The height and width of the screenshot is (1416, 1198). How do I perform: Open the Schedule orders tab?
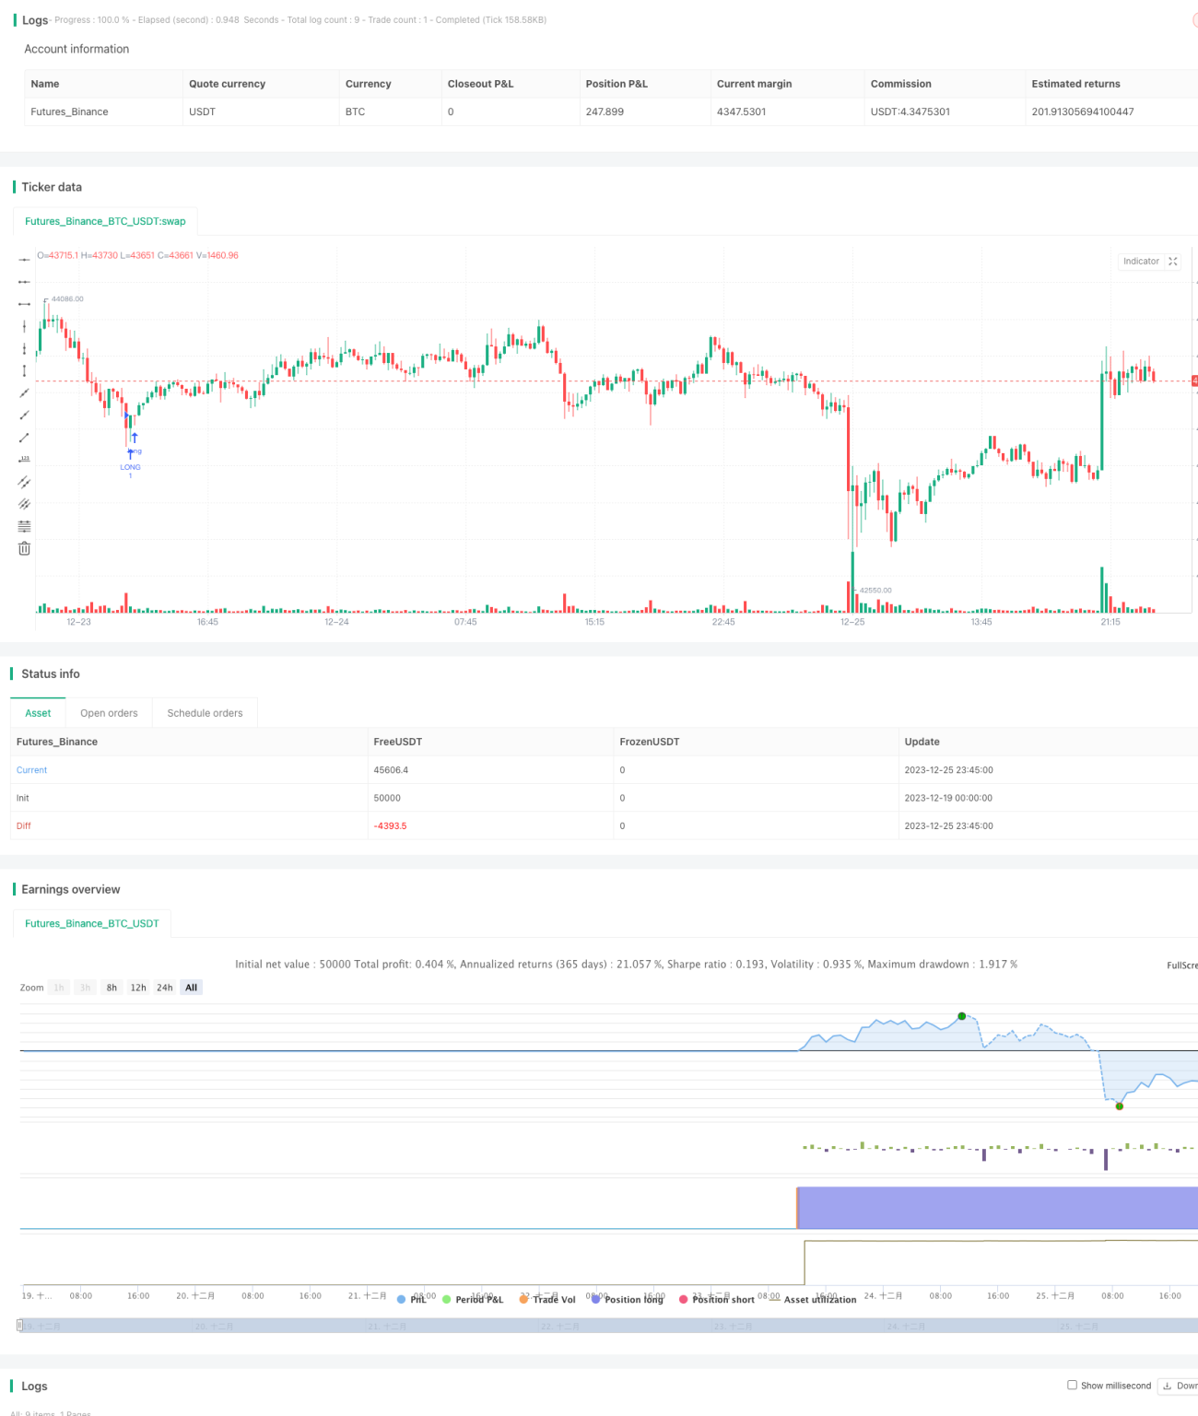pos(205,713)
